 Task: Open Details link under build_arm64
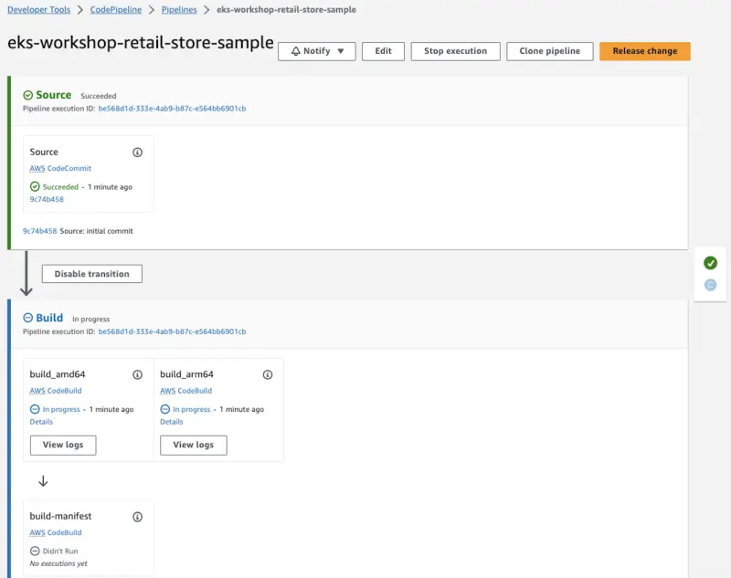pyautogui.click(x=171, y=422)
